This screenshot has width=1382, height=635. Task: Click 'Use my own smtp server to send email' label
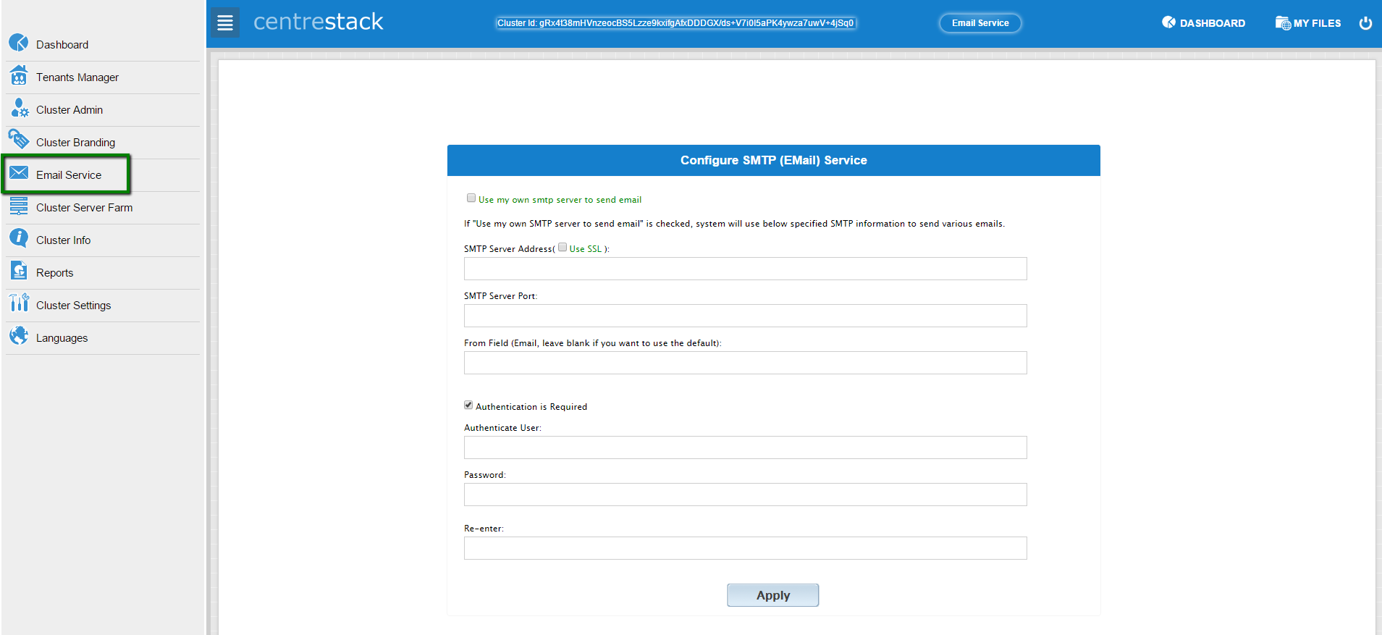point(560,200)
